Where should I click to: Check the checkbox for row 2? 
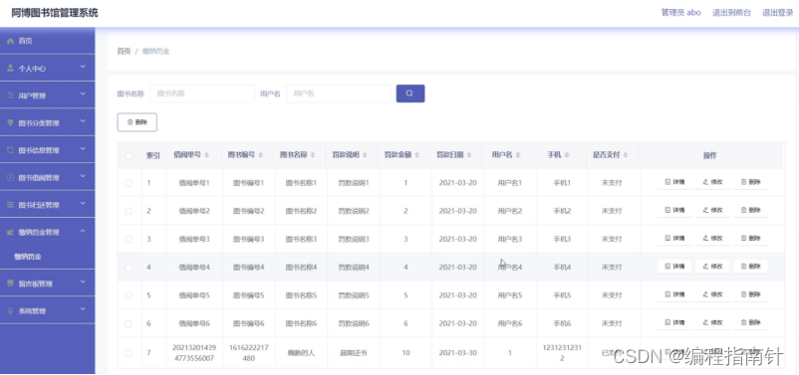[x=129, y=211]
